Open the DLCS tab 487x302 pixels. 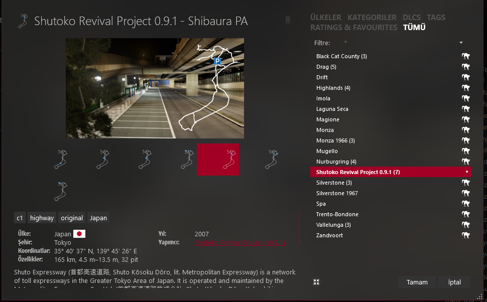[x=412, y=18]
